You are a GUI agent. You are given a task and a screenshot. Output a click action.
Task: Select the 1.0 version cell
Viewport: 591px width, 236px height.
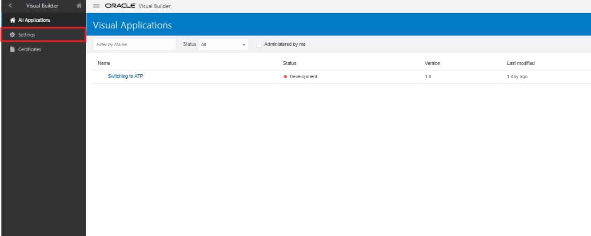(428, 76)
